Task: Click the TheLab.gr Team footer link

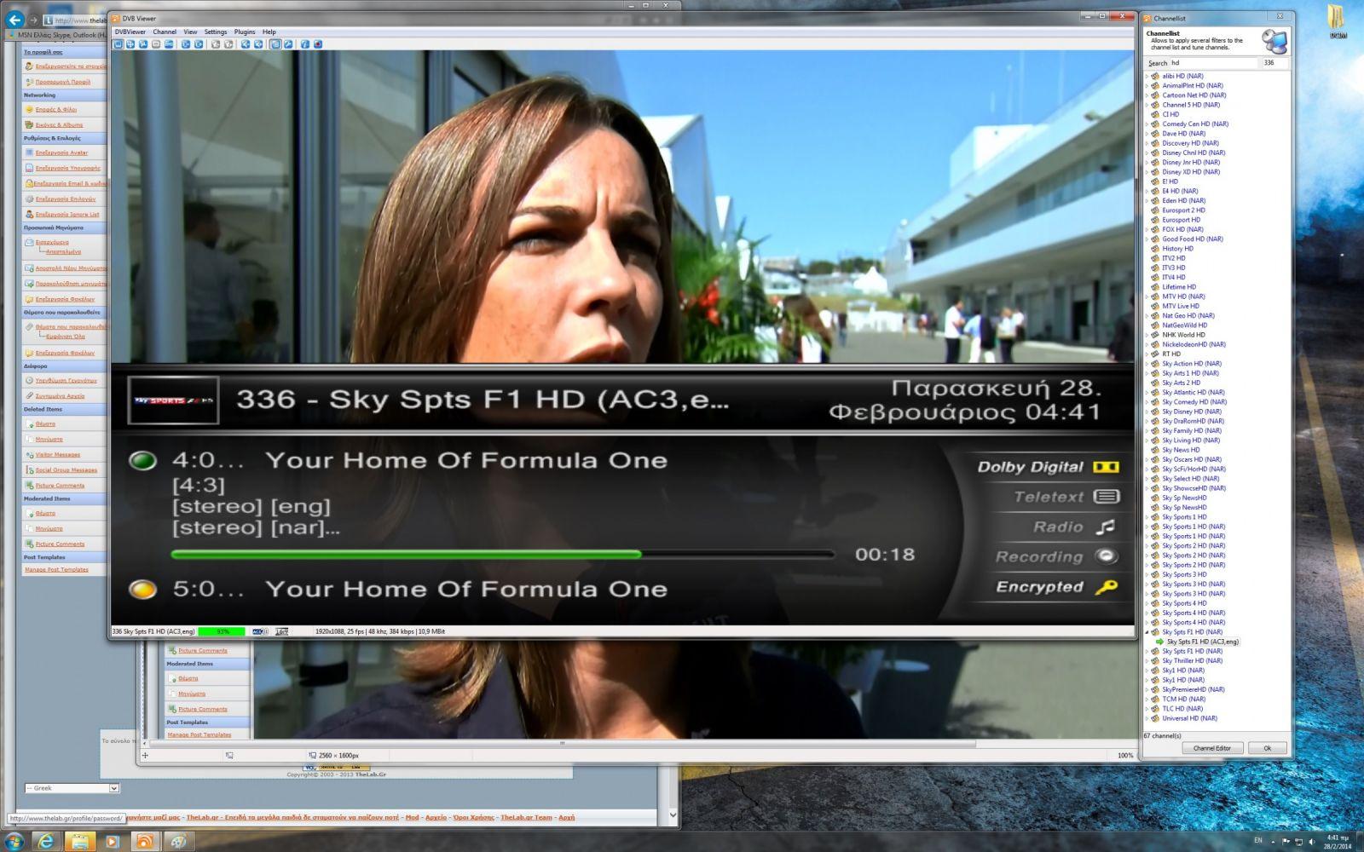Action: point(526,817)
